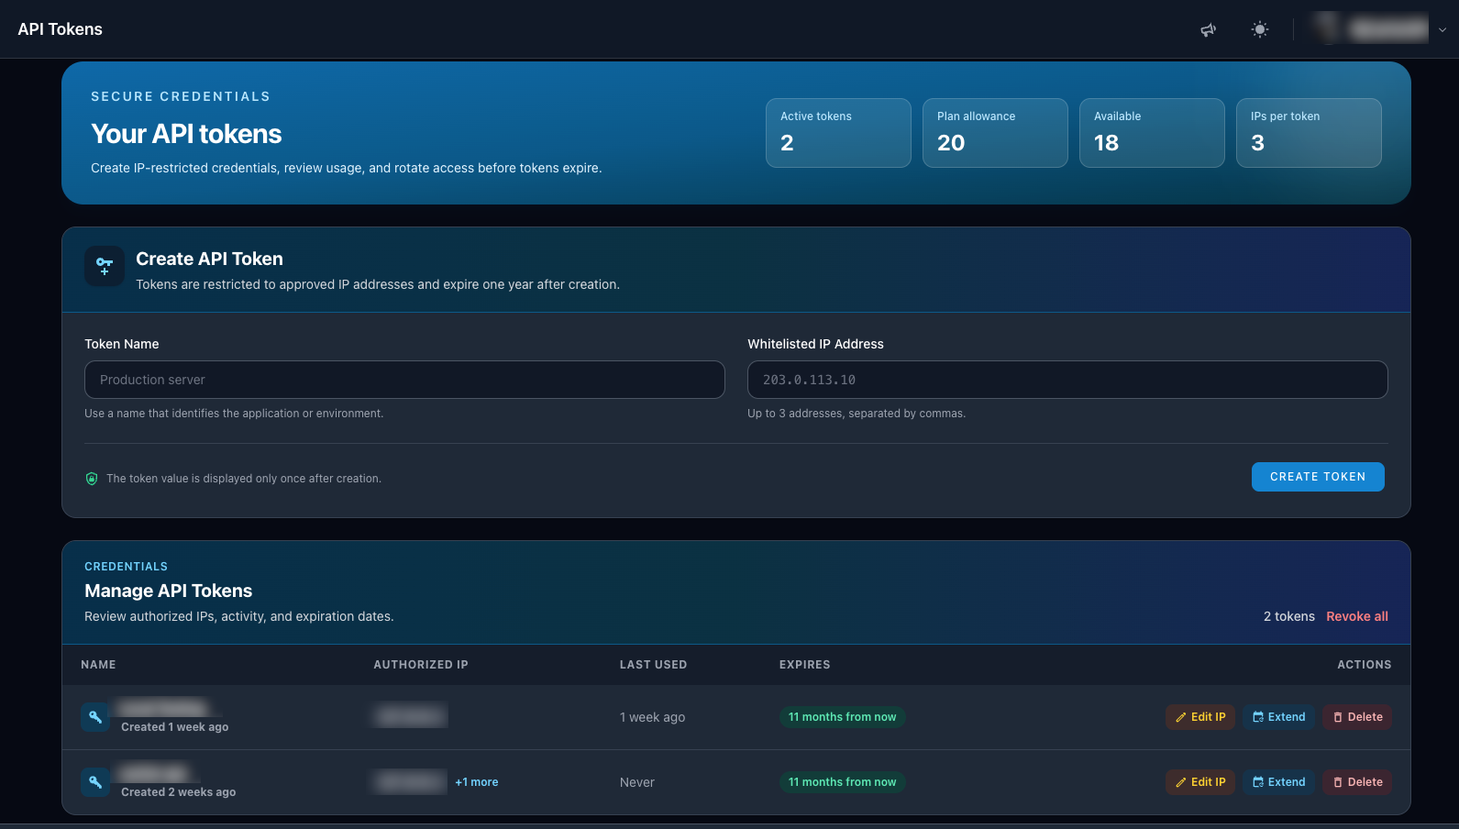The image size is (1459, 829).
Task: Extend the token created 2 weeks ago
Action: (x=1279, y=782)
